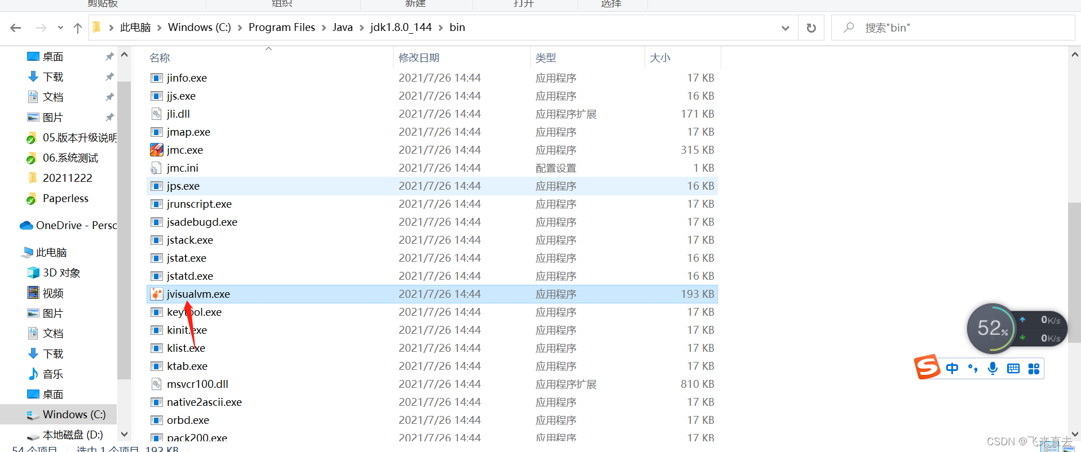The image size is (1081, 452).
Task: Open Sogou soft keyboard
Action: pos(1013,369)
